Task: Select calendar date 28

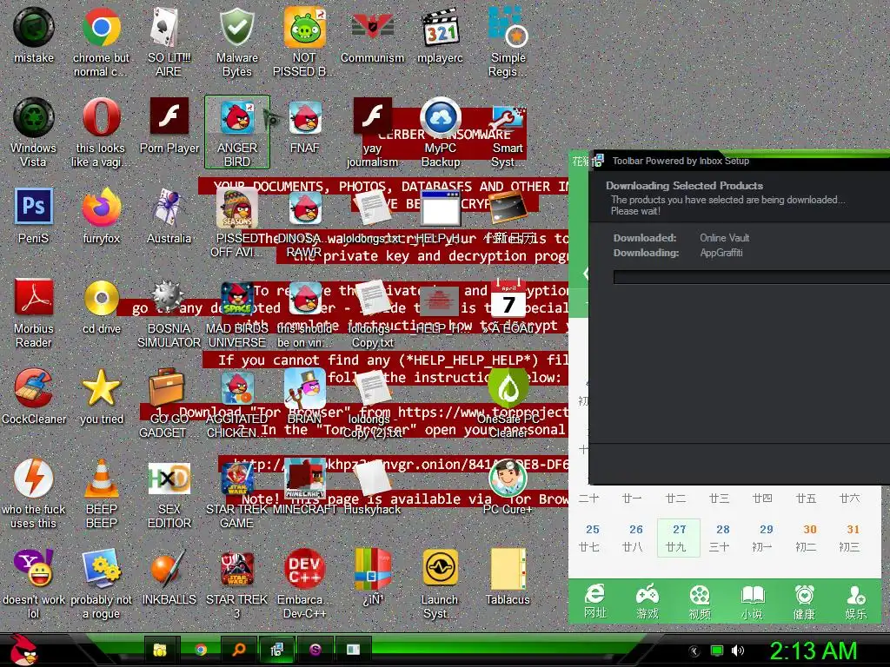Action: point(722,538)
